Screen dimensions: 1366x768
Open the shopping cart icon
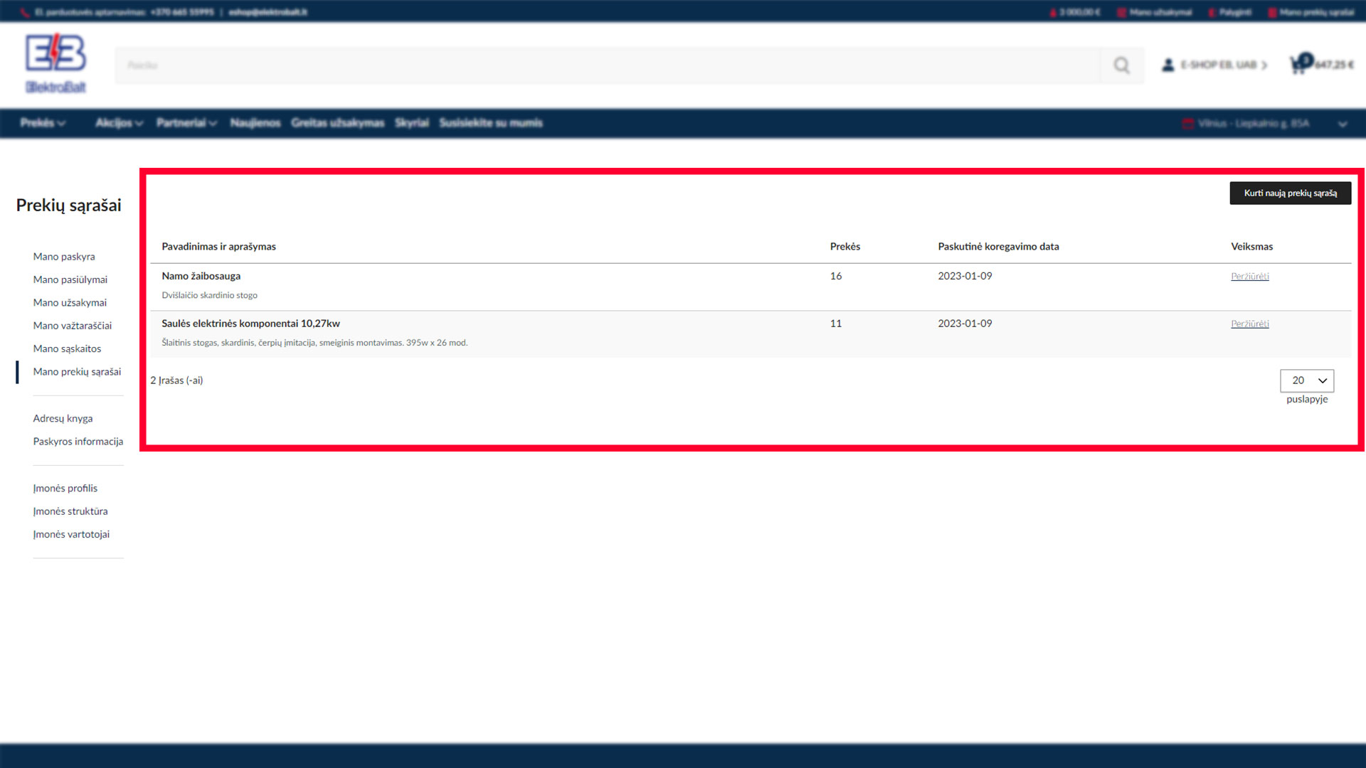pyautogui.click(x=1299, y=65)
